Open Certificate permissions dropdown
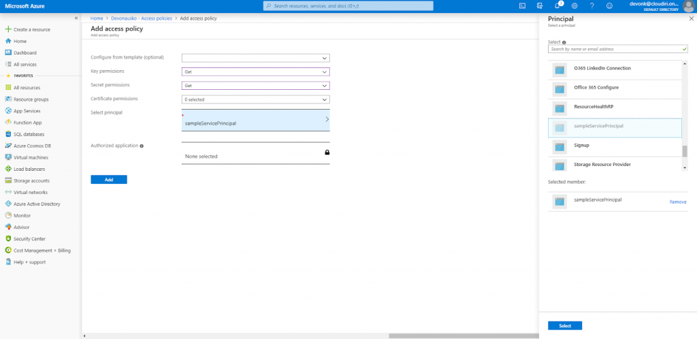The width and height of the screenshot is (697, 339). [256, 99]
